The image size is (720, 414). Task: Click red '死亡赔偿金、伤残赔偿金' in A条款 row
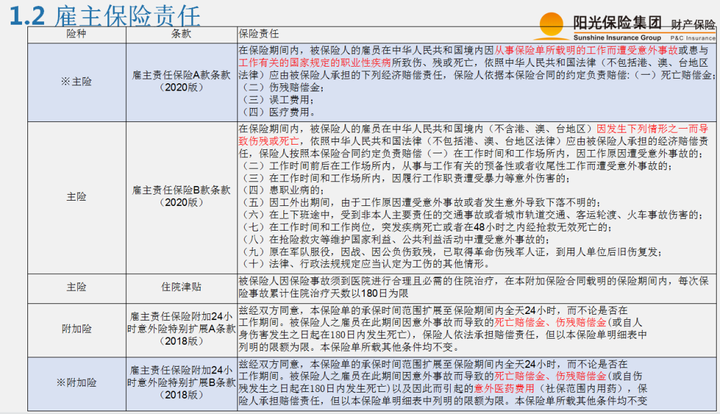click(x=550, y=323)
